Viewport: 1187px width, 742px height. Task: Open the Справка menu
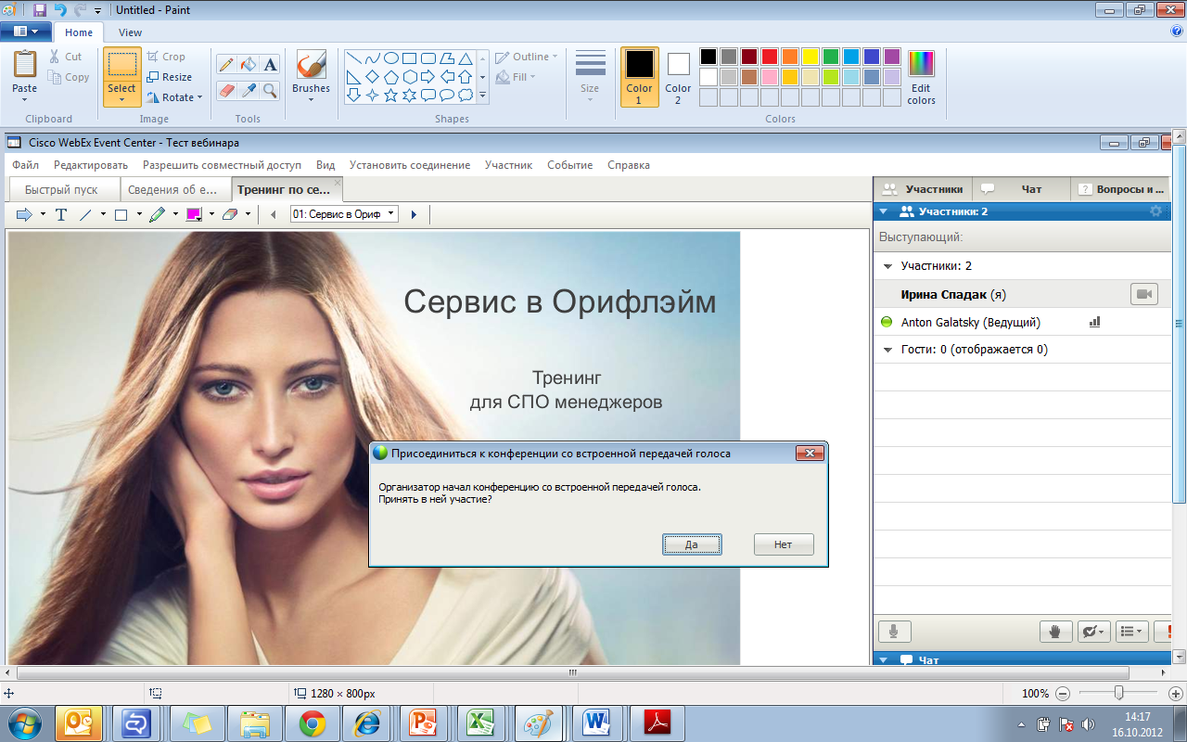(629, 165)
